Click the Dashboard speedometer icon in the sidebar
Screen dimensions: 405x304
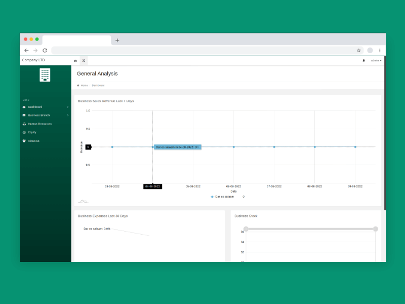click(24, 107)
